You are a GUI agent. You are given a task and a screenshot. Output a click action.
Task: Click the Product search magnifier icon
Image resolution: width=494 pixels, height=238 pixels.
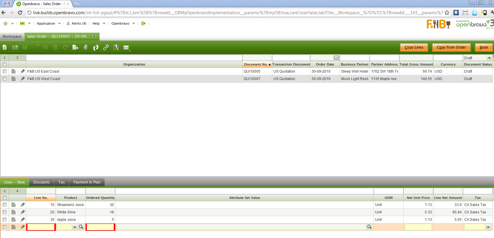(x=81, y=227)
